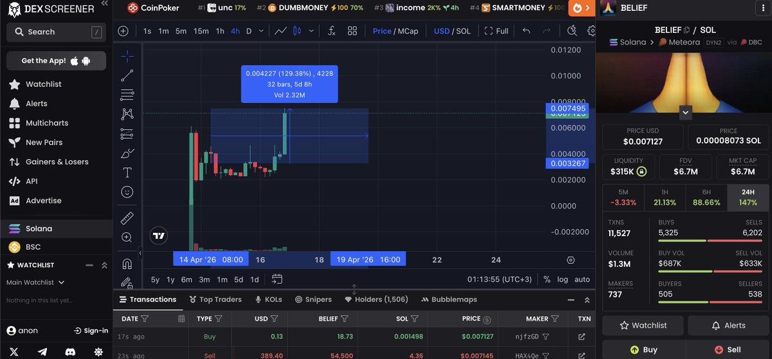Switch to the Top Traders tab
The width and height of the screenshot is (772, 359).
click(216, 299)
